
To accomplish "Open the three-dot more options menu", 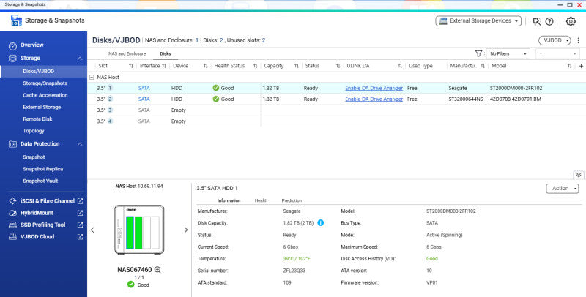I will coord(578,40).
